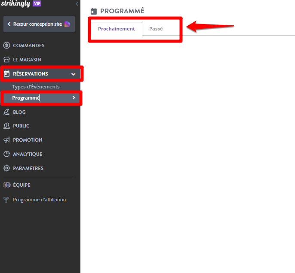Click the PROGRAMMÉ page heading
This screenshot has width=295, height=273.
pos(122,11)
